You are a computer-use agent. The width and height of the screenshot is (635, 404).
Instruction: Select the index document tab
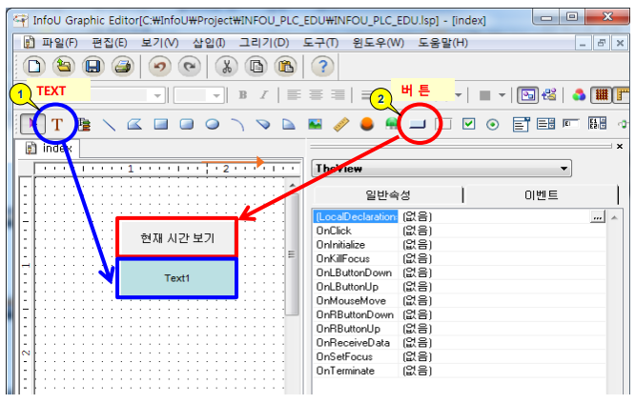(49, 148)
